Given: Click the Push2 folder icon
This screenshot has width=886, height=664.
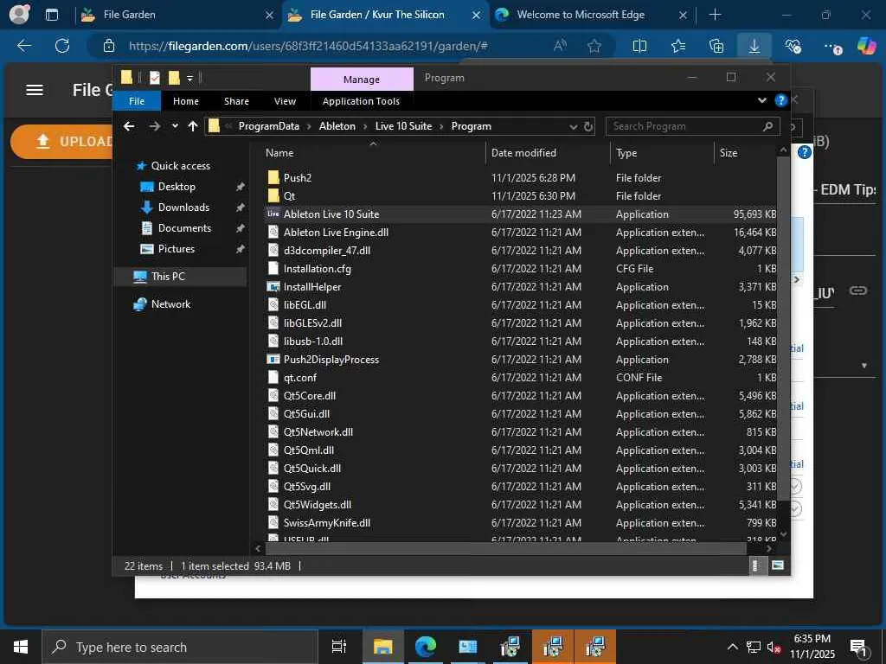Looking at the screenshot, I should (273, 177).
